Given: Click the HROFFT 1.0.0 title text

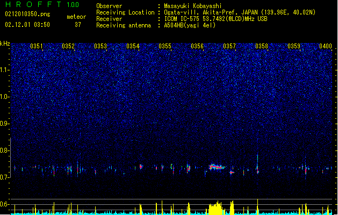Looking at the screenshot, I should (42, 4).
